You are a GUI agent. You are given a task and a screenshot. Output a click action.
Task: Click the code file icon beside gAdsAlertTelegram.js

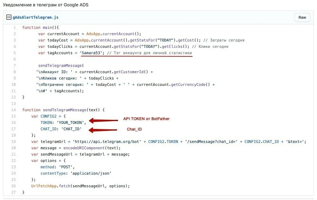pyautogui.click(x=9, y=17)
